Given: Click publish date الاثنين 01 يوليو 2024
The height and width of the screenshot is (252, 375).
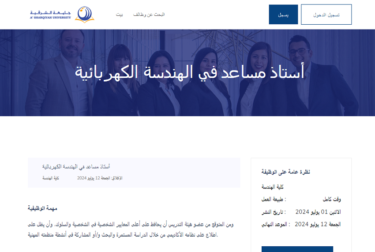Looking at the screenshot, I should click(x=318, y=212).
